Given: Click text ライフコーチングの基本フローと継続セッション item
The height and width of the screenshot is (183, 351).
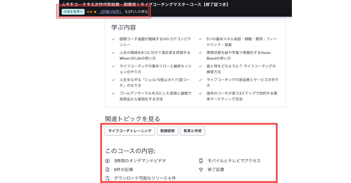Looking at the screenshot, I should (156, 69).
